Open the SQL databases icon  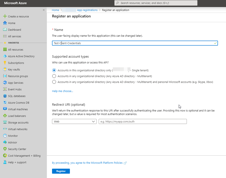pos(5,96)
